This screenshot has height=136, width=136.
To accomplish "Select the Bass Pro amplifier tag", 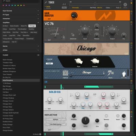I will point(24,26).
